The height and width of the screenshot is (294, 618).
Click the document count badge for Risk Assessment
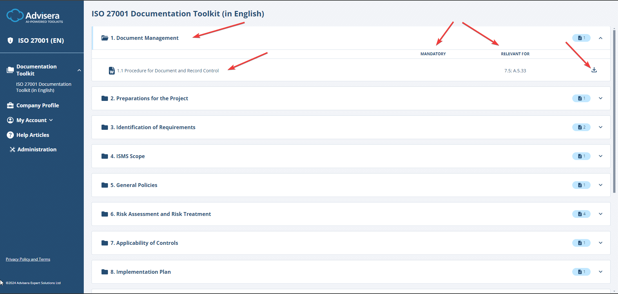point(581,214)
